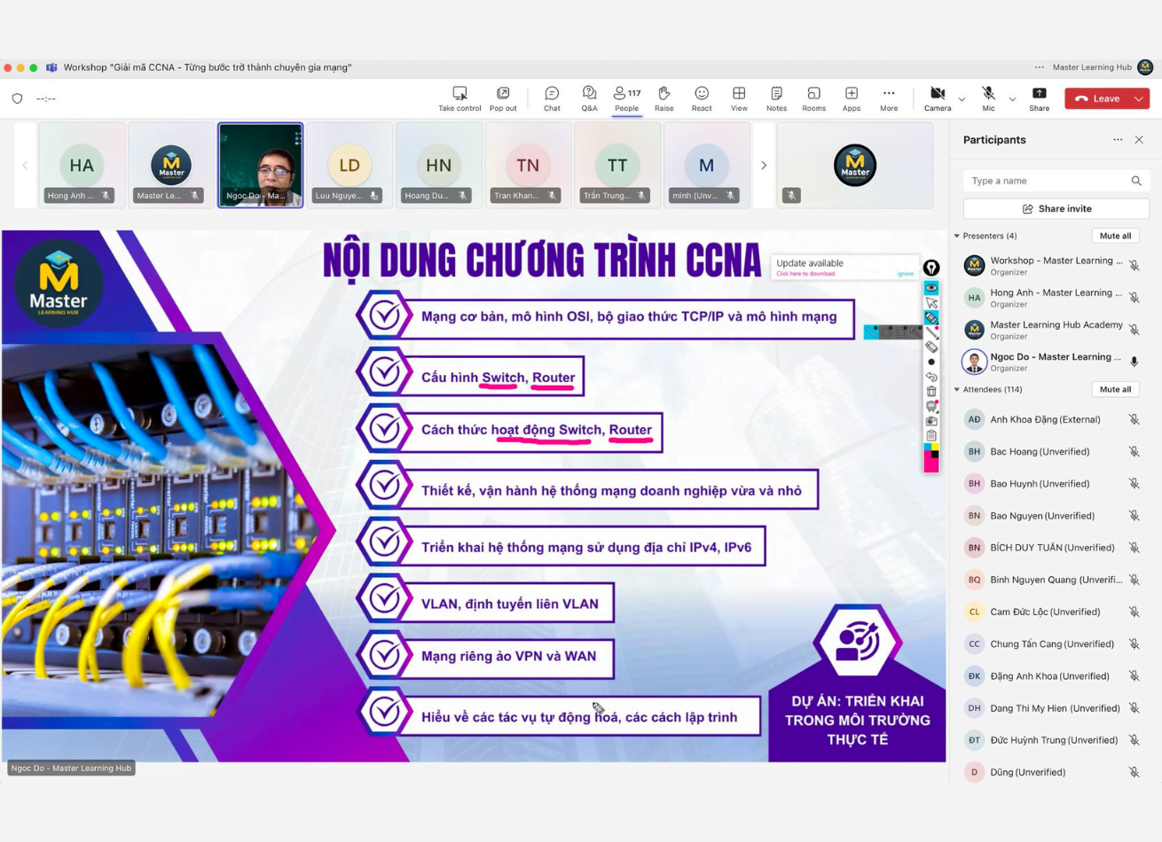Viewport: 1162px width, 842px height.
Task: Toggle mic icon for Ngoc Do presenter
Action: click(x=1134, y=362)
